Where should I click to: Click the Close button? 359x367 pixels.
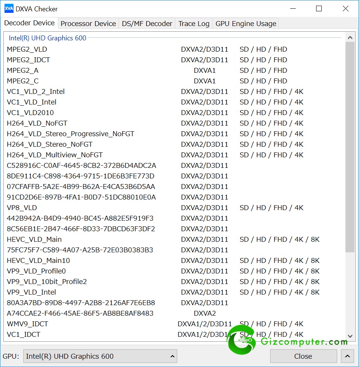coord(303,356)
